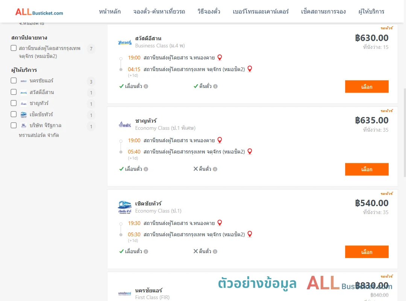Click the First Class (FIR) label

152,297
